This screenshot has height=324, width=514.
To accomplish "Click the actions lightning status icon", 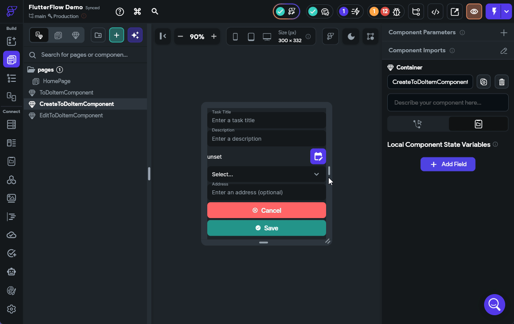I will pyautogui.click(x=355, y=12).
